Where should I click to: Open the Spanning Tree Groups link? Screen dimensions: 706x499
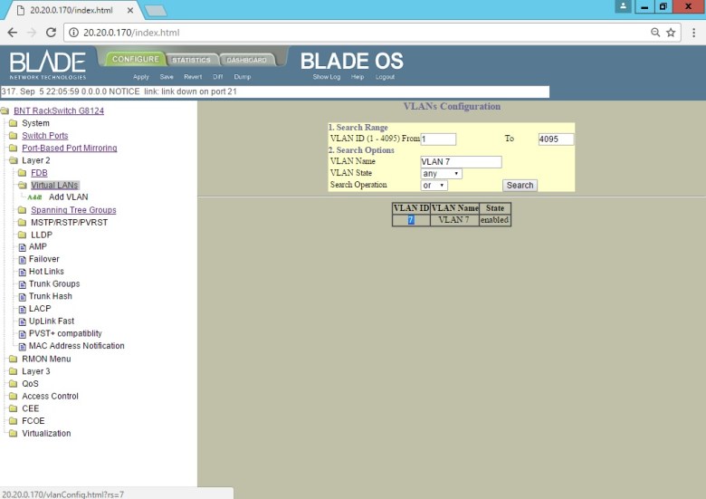(73, 210)
